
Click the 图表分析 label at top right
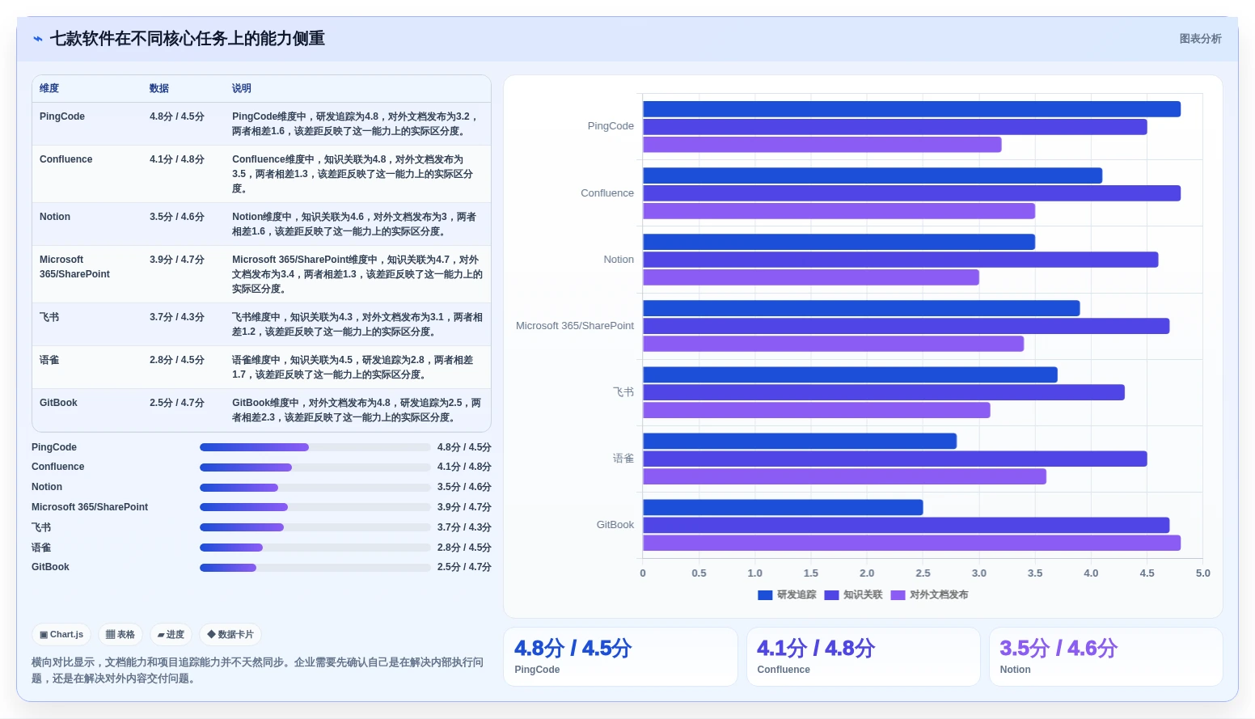pos(1200,39)
